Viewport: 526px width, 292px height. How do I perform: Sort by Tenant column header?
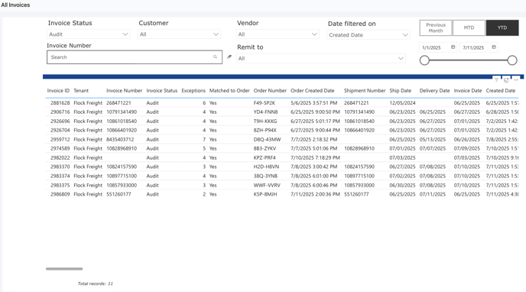[x=81, y=90]
